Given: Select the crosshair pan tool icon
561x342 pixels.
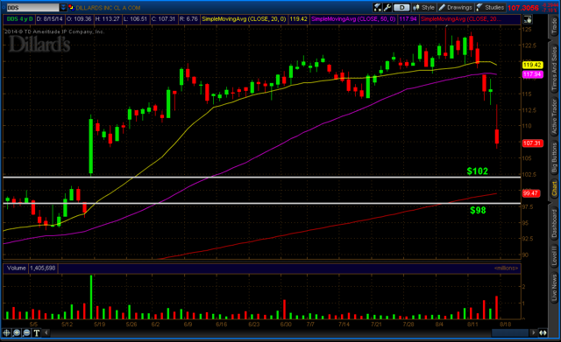Looking at the screenshot, I should pos(6,332).
